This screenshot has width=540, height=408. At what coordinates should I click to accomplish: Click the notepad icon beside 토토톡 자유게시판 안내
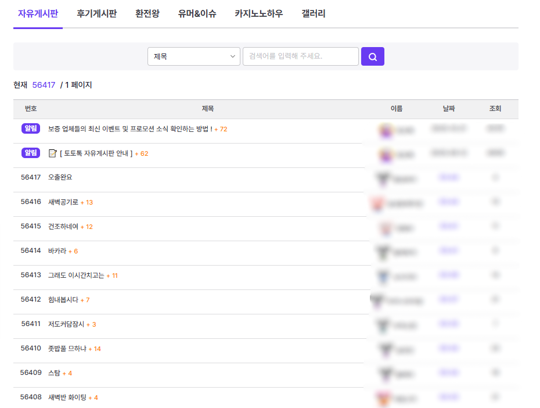click(x=52, y=153)
